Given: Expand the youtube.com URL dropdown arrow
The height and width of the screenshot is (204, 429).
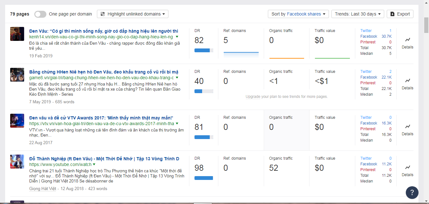Looking at the screenshot, I should pos(94,164).
